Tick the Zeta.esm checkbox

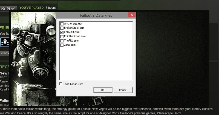[x=62, y=45]
